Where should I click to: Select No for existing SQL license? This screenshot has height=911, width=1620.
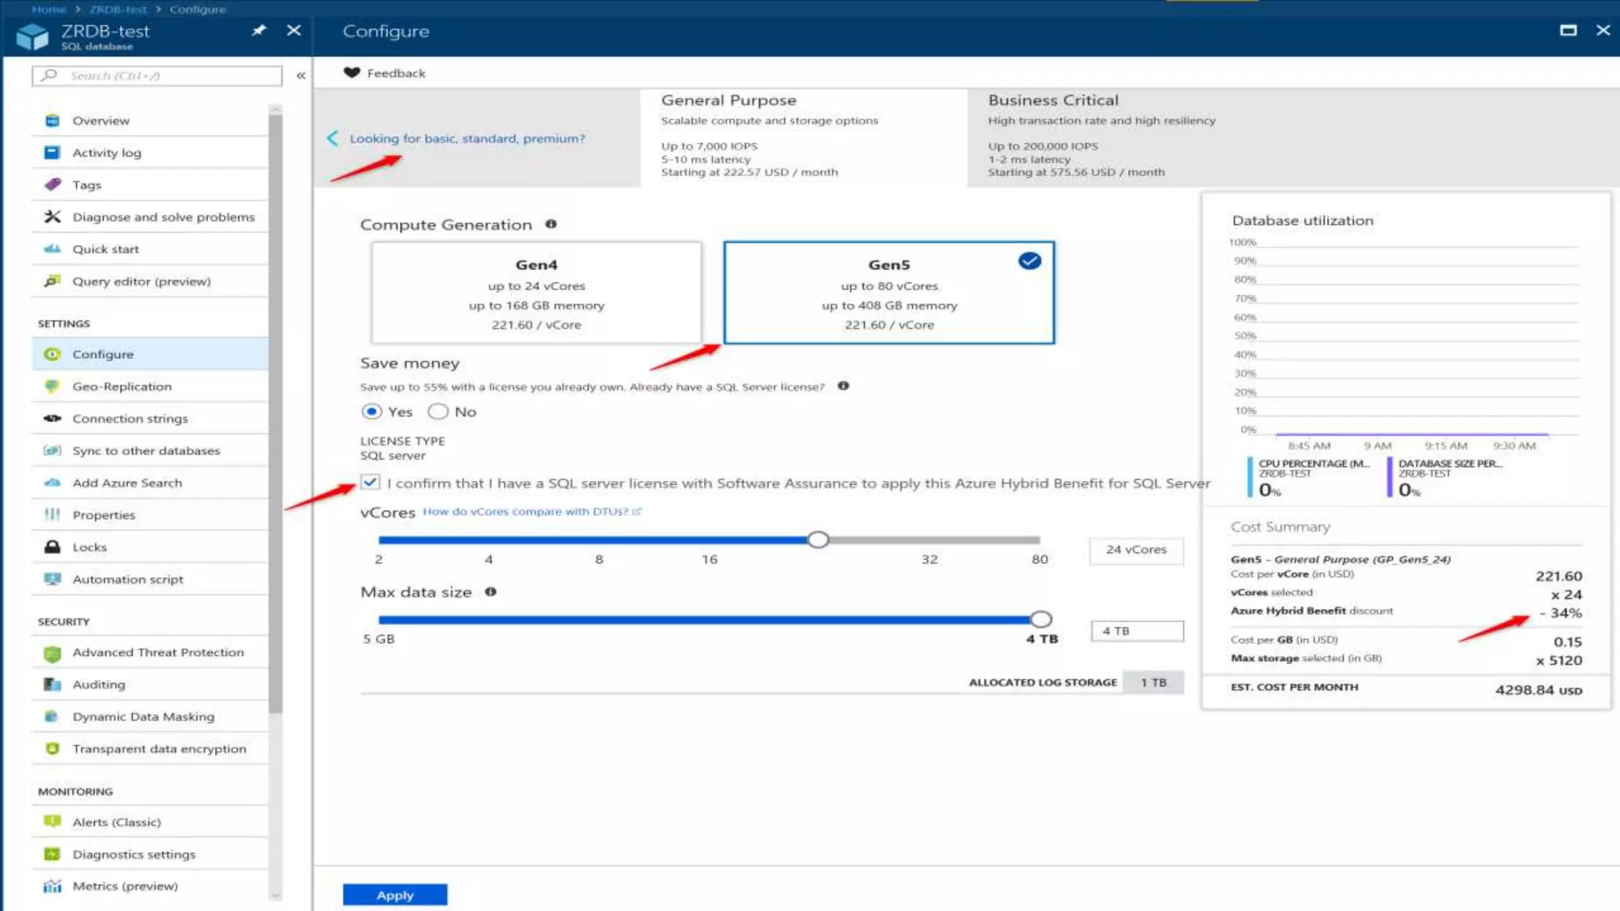point(438,411)
